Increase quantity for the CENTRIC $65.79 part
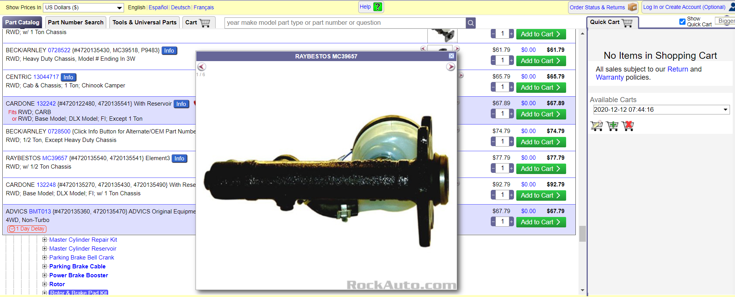735x297 pixels. pos(511,87)
